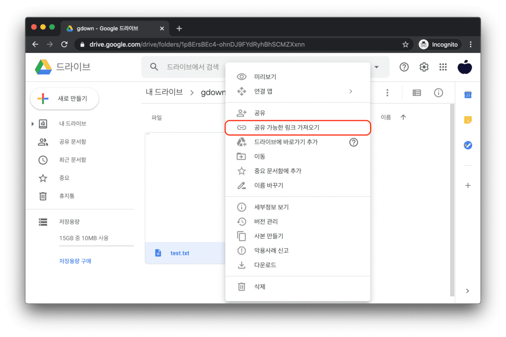Open search options dropdown arrow

376,67
